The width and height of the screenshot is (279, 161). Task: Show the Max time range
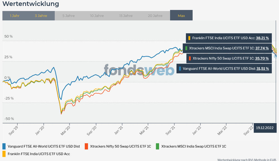tap(181, 16)
